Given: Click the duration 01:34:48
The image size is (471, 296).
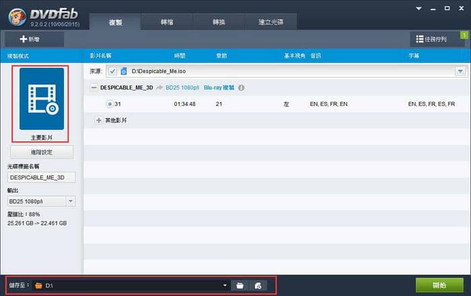Looking at the screenshot, I should [185, 104].
